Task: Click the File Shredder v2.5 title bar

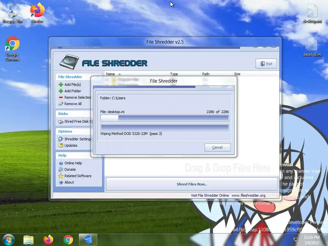Action: [165, 42]
